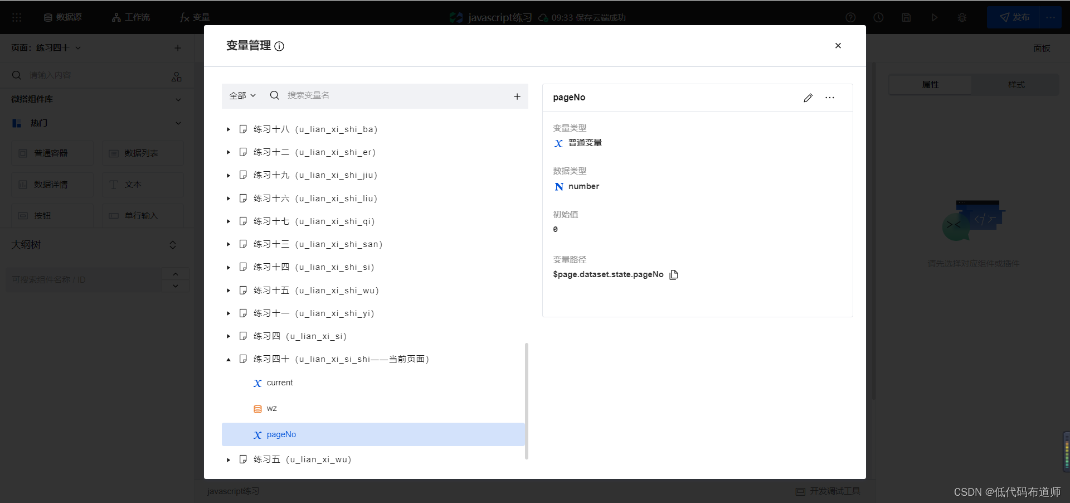Select the 数据详情 component
Viewport: 1070px width, 503px height.
(x=52, y=184)
